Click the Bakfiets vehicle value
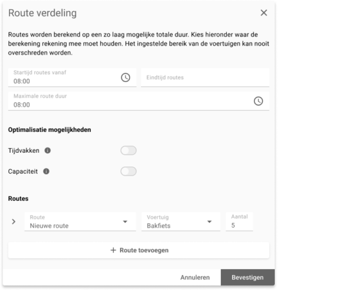Screen dimensions: 360x290 pyautogui.click(x=158, y=226)
